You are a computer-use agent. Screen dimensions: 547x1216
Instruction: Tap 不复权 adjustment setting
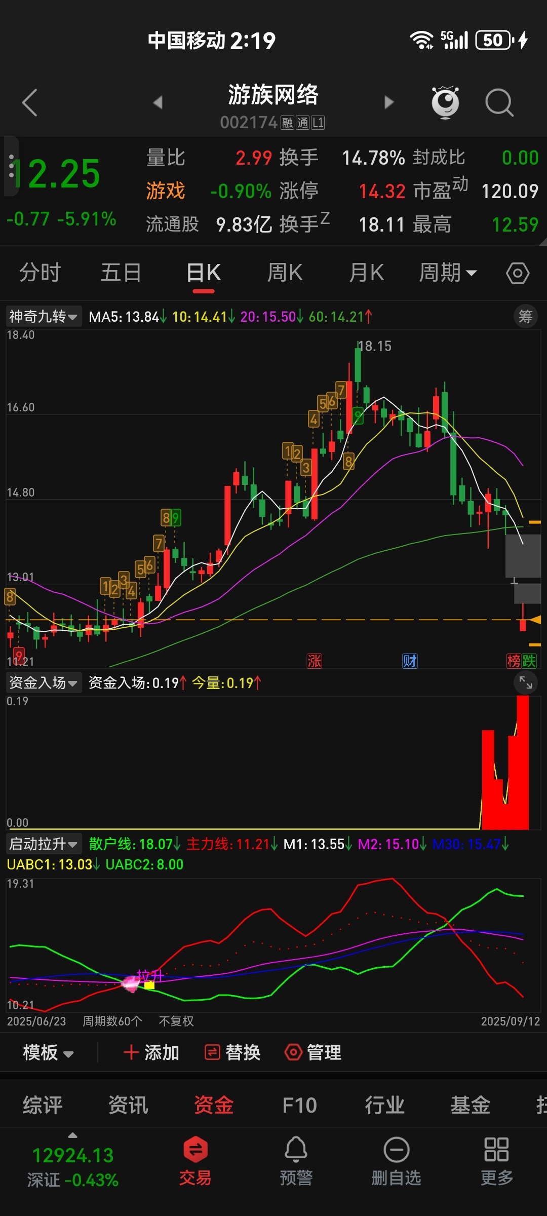(176, 1021)
